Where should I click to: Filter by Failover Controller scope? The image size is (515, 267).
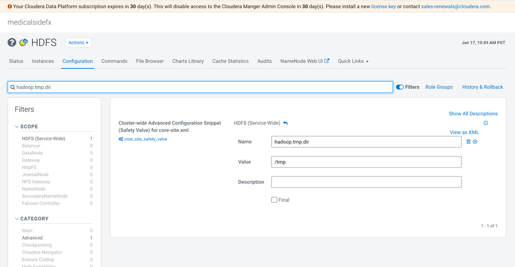(41, 203)
